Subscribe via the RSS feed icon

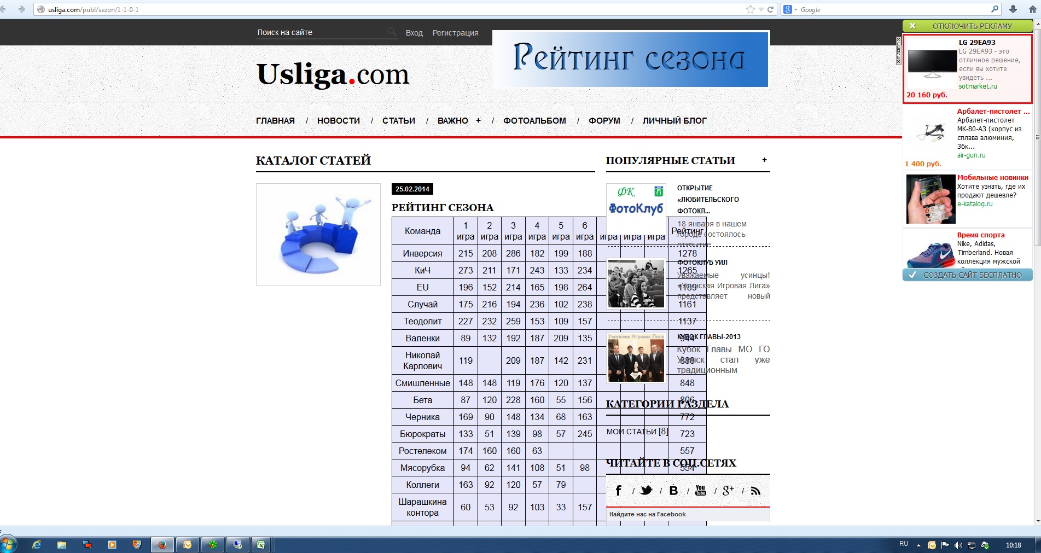[755, 491]
